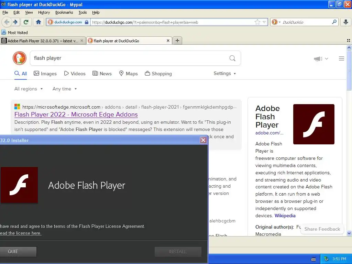
Task: Switch to Adobe Flash Player 32.0.0.371 tab
Action: [x=43, y=41]
